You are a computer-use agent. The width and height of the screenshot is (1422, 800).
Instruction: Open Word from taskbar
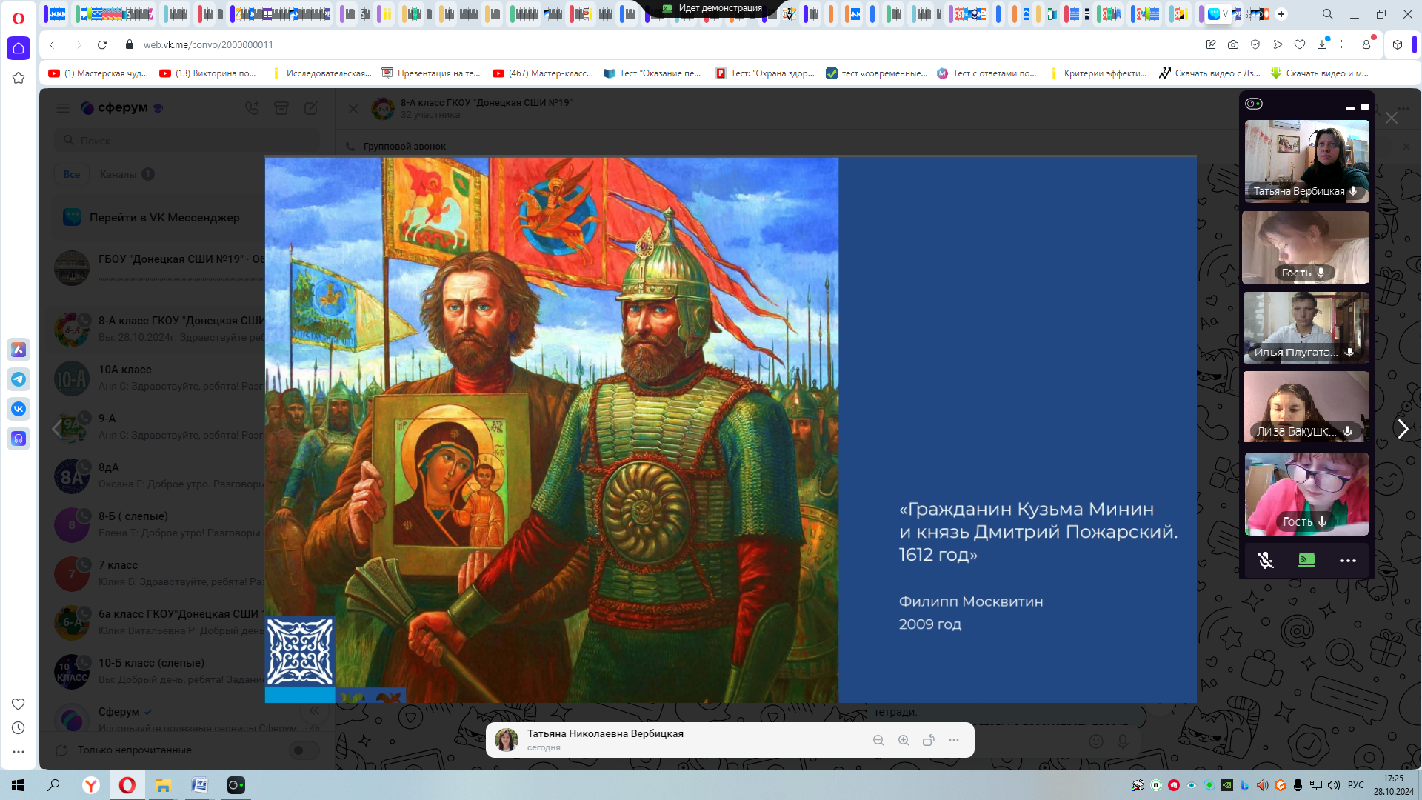200,785
